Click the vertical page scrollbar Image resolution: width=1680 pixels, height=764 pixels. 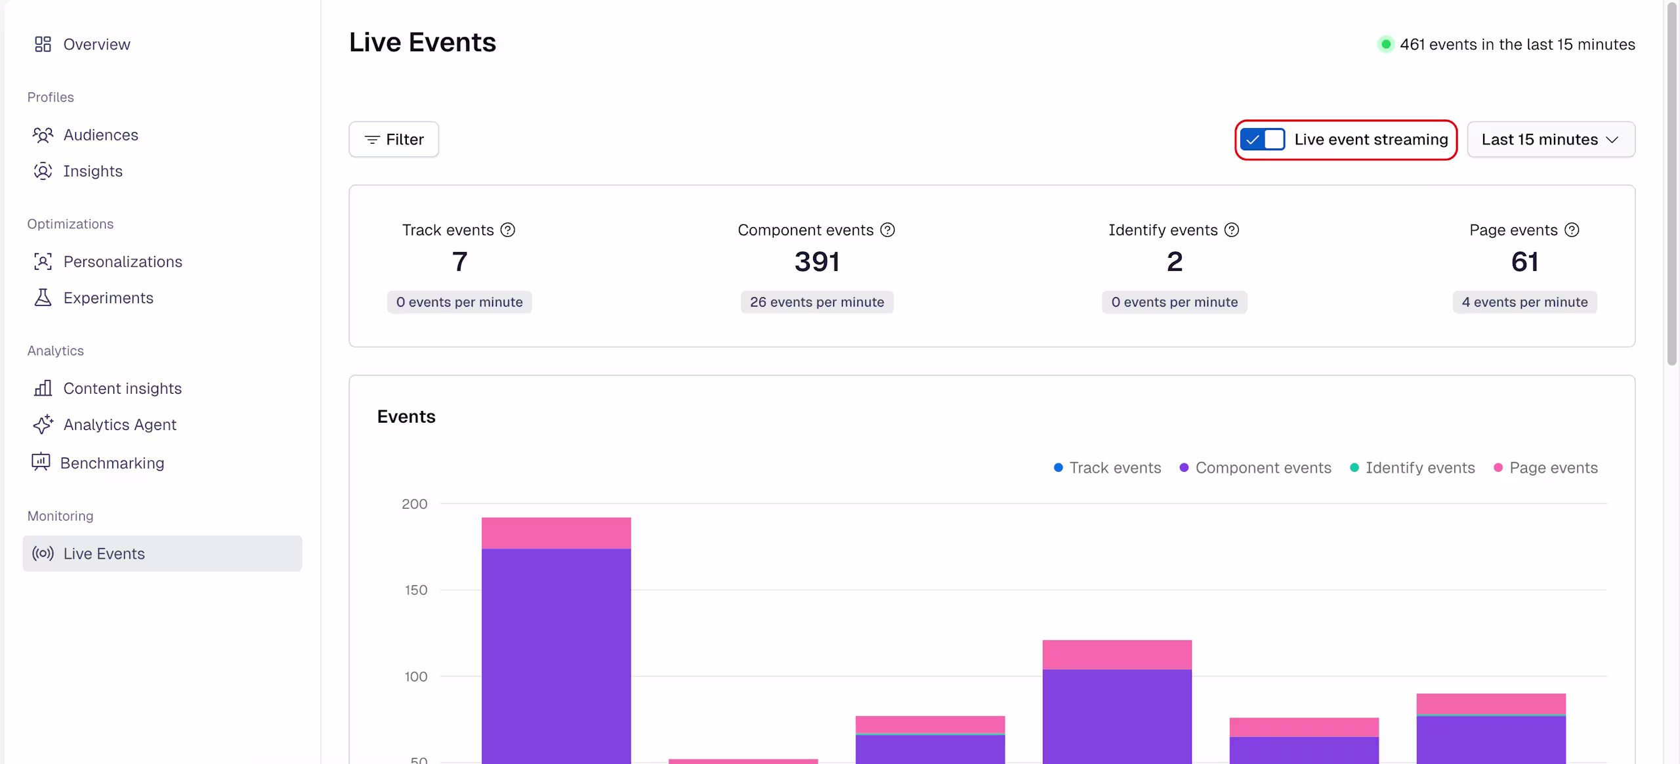pos(1671,184)
